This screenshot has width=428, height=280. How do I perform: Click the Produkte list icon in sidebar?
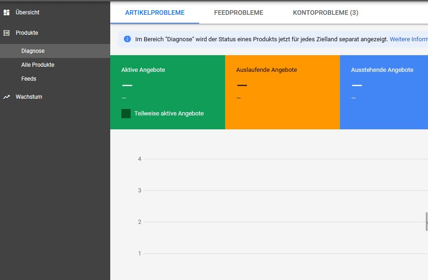[x=6, y=33]
